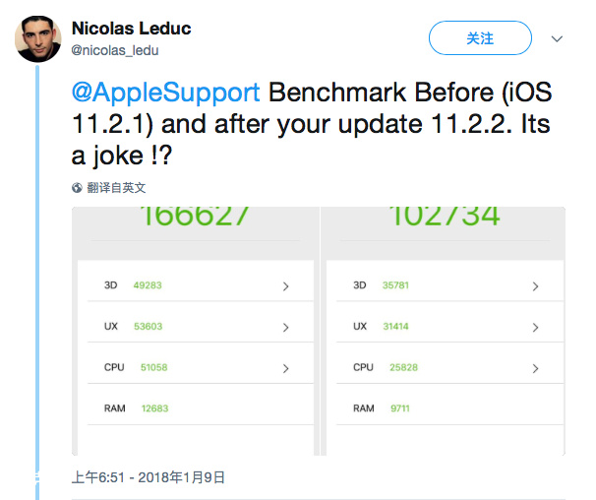Expand the UX score 53603 chevron
Screen dimensions: 596x500
[285, 328]
